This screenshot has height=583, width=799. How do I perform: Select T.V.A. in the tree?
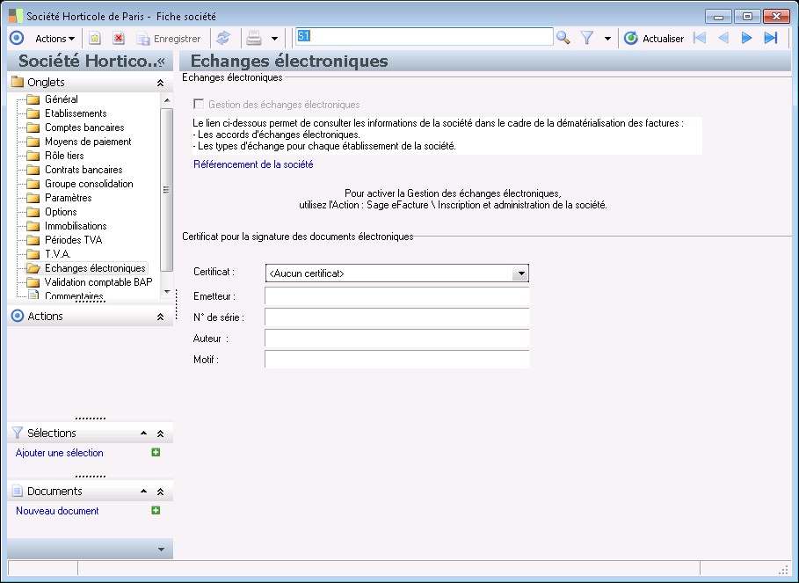coord(58,254)
